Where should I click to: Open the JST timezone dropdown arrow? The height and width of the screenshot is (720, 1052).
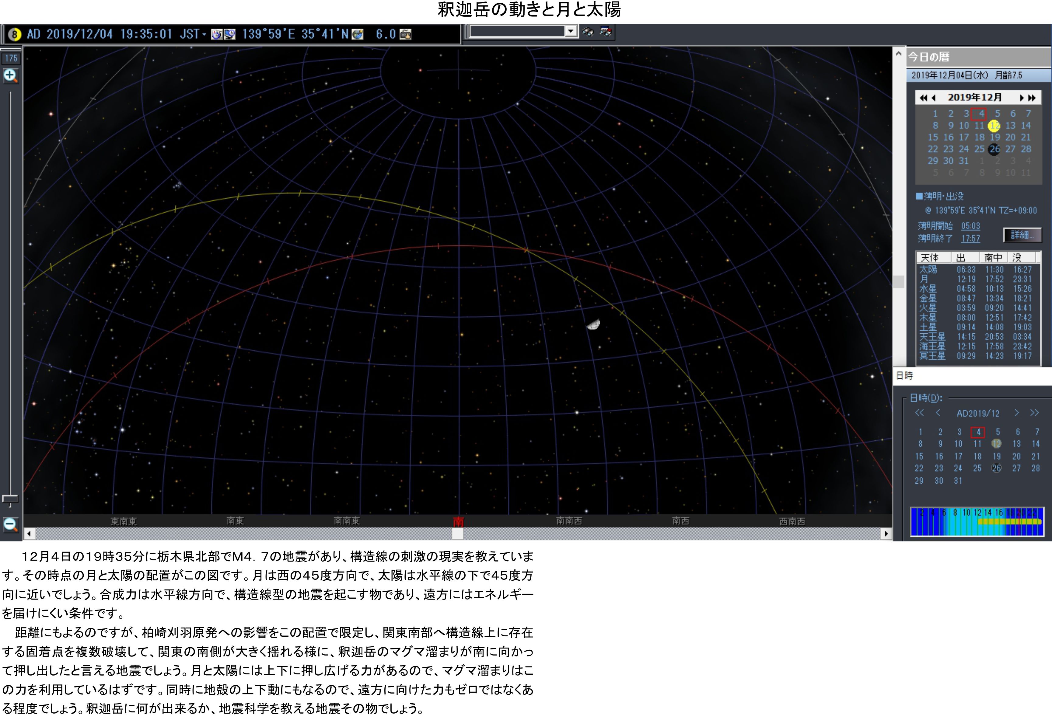tap(204, 34)
